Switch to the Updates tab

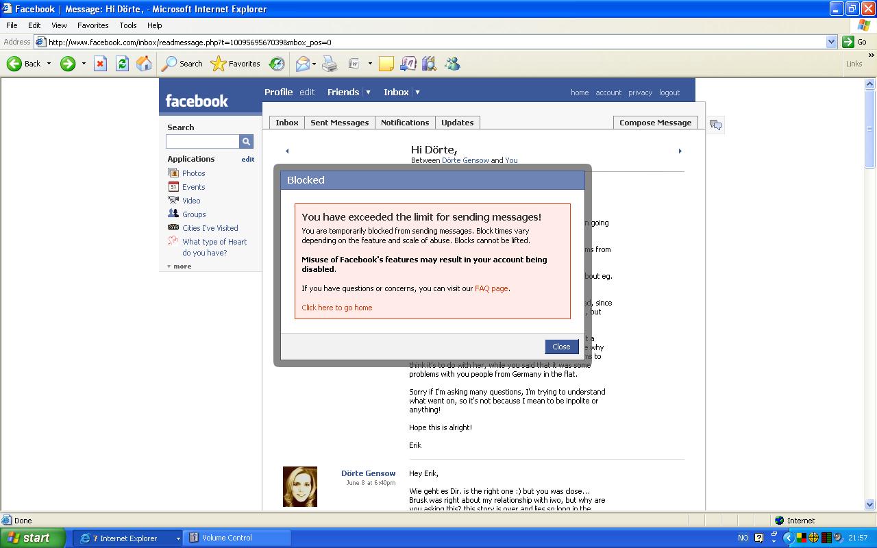(x=457, y=123)
